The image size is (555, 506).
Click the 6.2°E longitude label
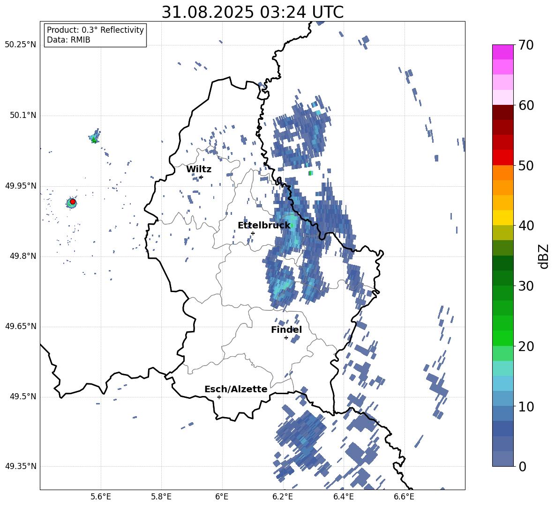tap(283, 497)
